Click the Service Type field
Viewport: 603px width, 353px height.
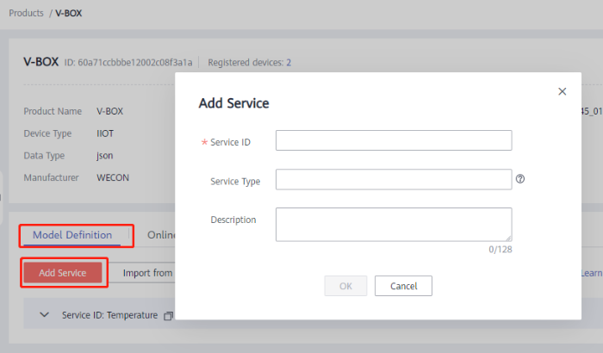pyautogui.click(x=394, y=179)
